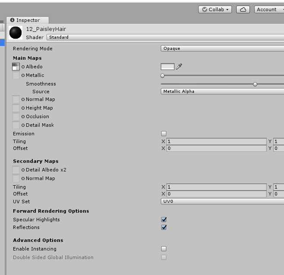This screenshot has height=275, width=284.
Task: Select the Albedo eyedropper tool
Action: tap(179, 67)
